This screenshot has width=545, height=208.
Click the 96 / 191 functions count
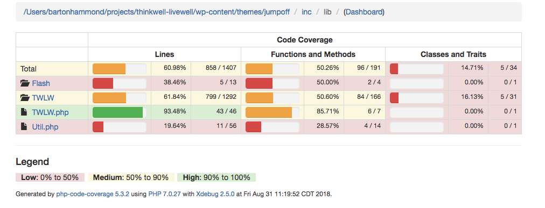369,68
